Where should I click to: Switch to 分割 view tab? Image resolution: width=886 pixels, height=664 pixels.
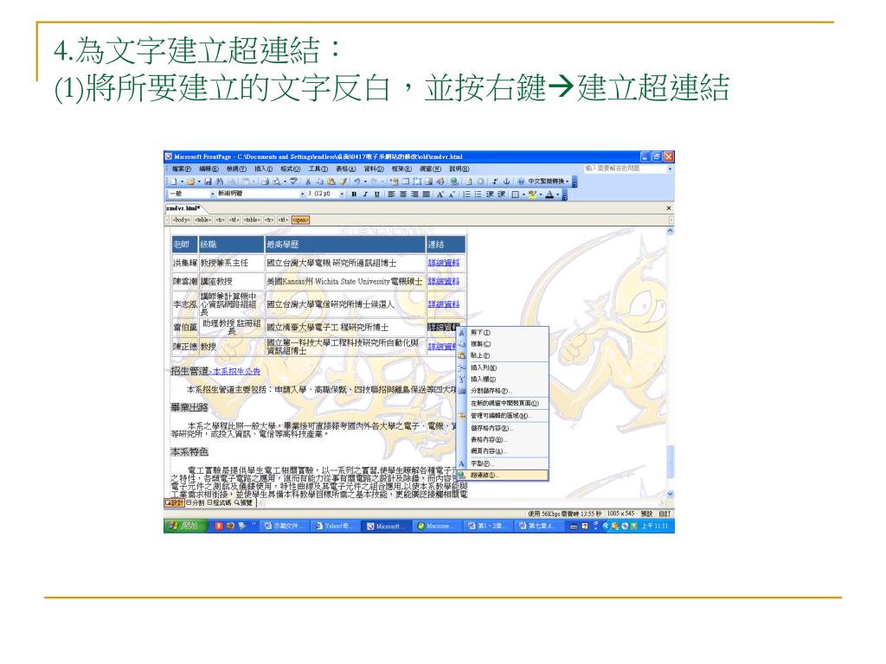[x=195, y=502]
